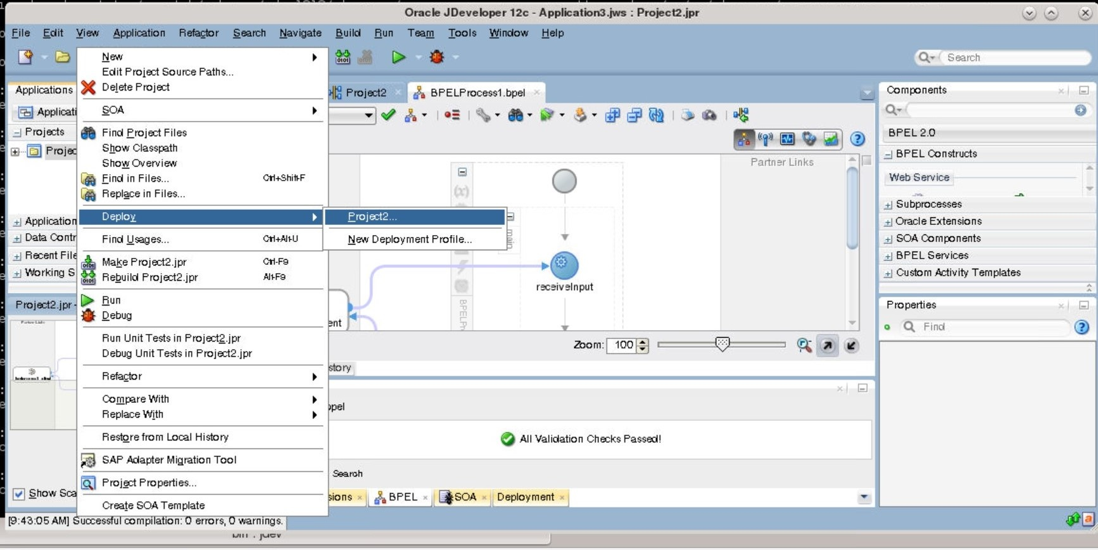The height and width of the screenshot is (550, 1098).
Task: Click the binoculars find icon in BPEL toolbar
Action: pos(515,115)
